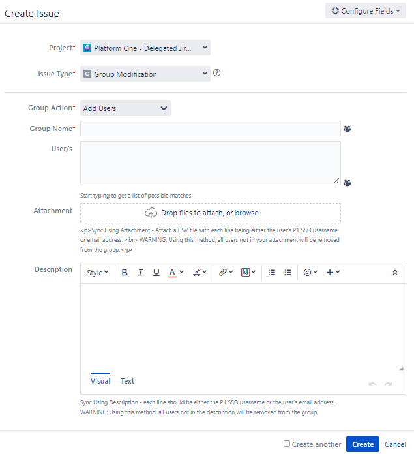Open the Issue Type dropdown

pos(145,74)
